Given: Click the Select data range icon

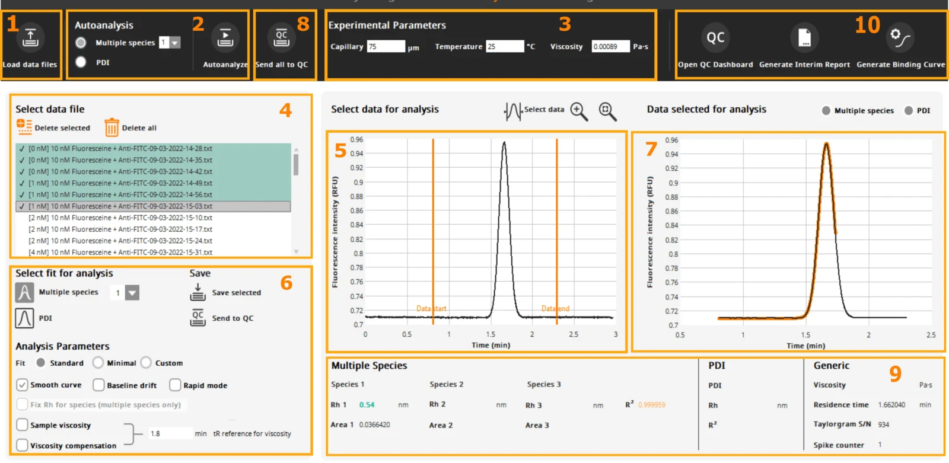Looking at the screenshot, I should pos(512,110).
